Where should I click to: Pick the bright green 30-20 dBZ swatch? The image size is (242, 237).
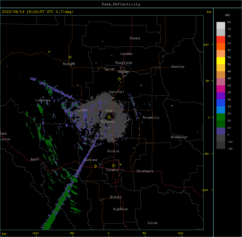pos(221,117)
